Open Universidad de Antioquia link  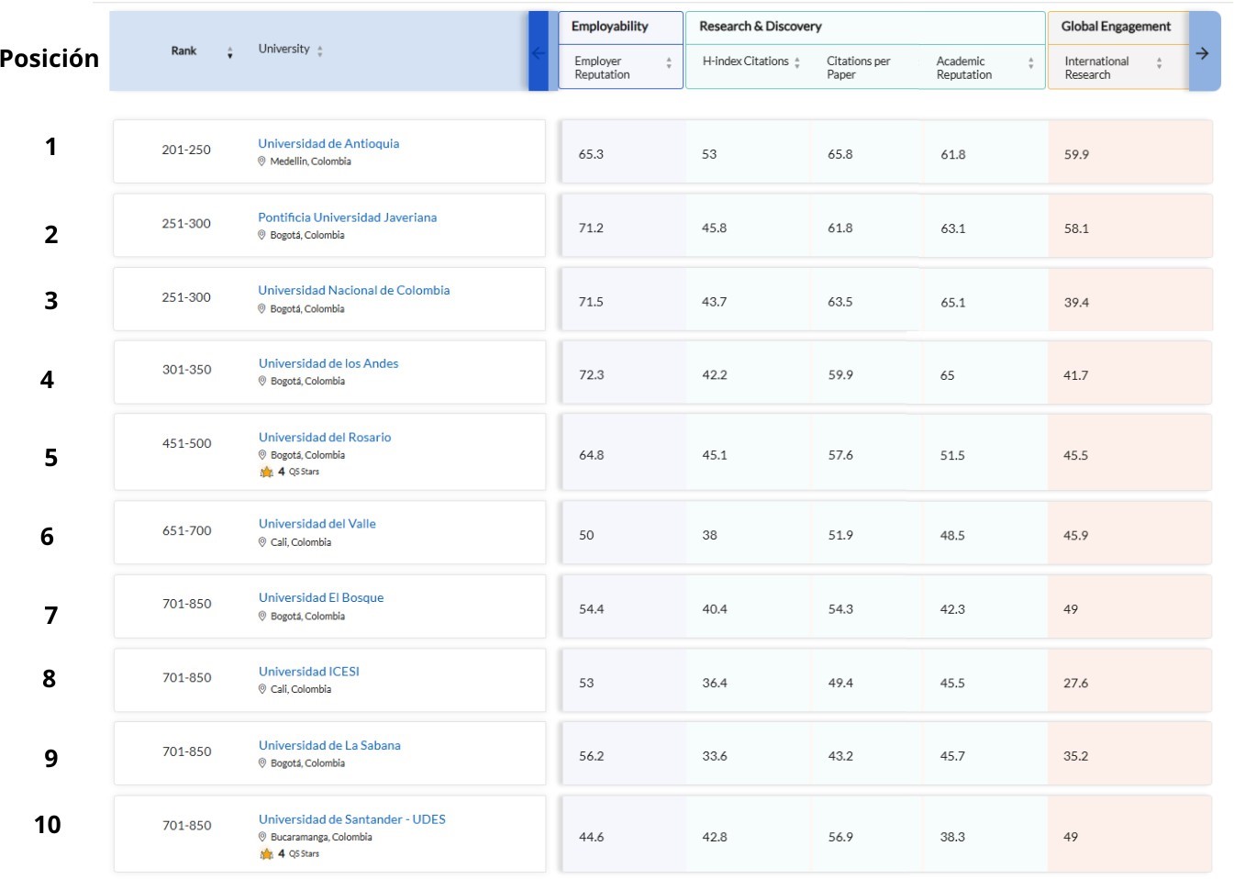click(x=328, y=143)
